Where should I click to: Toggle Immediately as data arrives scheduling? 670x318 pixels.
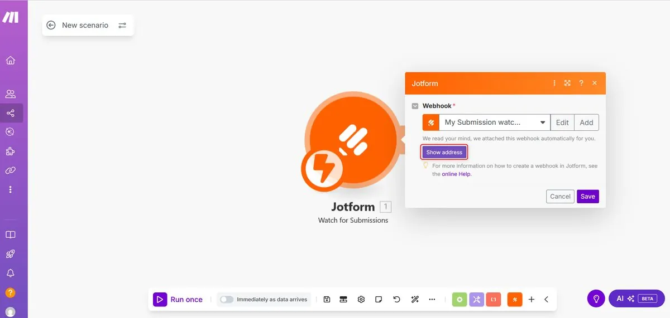coord(226,299)
